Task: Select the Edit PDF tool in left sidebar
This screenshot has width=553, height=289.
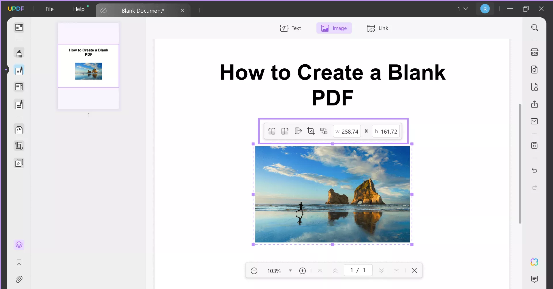Action: pos(19,70)
